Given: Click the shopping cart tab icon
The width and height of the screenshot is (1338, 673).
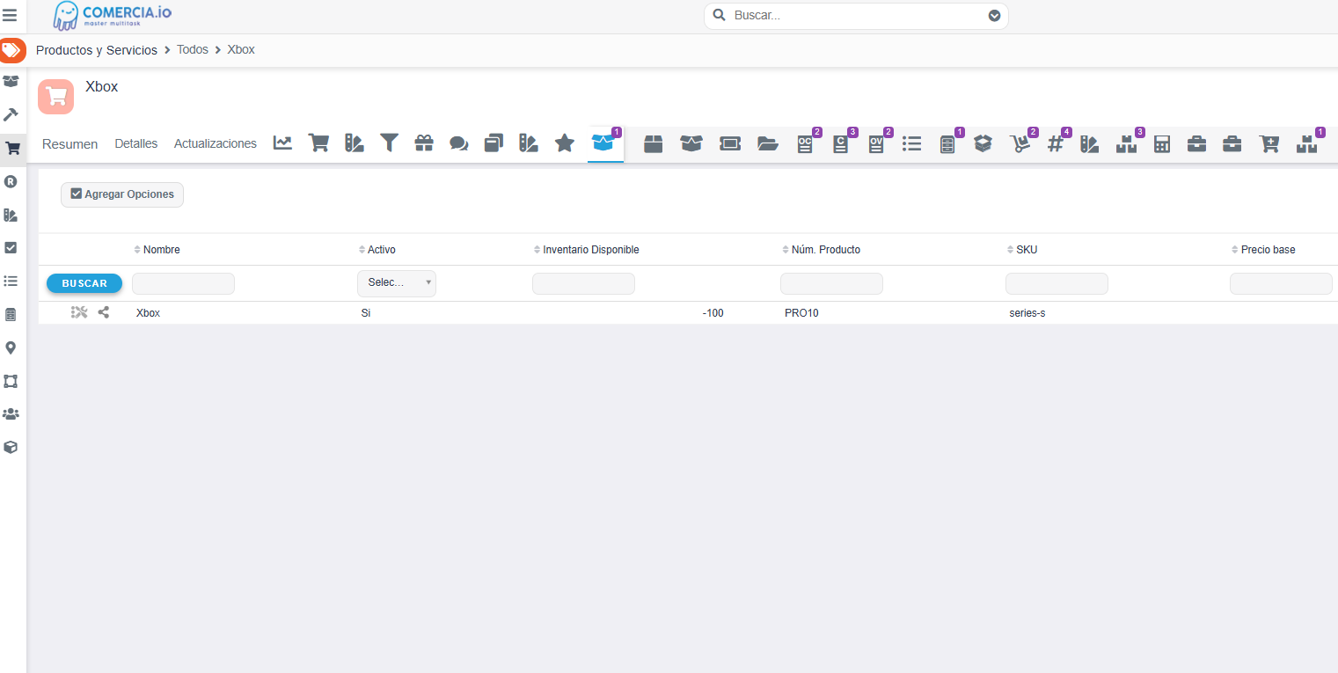Looking at the screenshot, I should (x=318, y=143).
